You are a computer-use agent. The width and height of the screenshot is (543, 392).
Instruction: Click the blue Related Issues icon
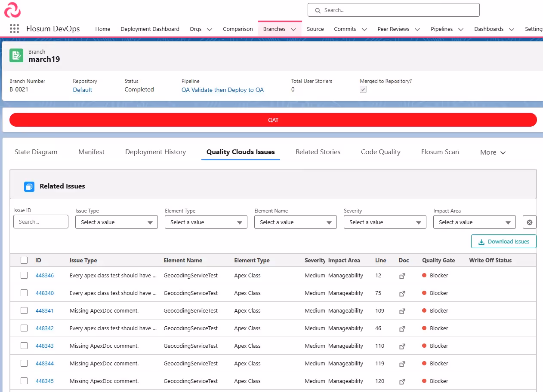point(29,186)
